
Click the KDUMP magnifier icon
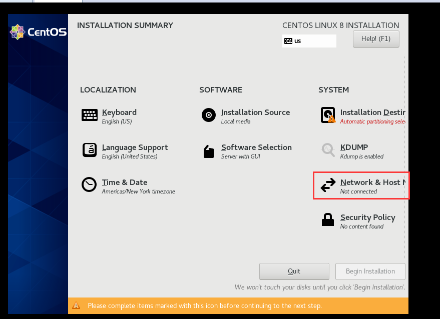tap(328, 150)
